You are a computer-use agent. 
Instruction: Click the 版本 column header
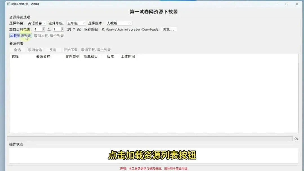(x=110, y=57)
